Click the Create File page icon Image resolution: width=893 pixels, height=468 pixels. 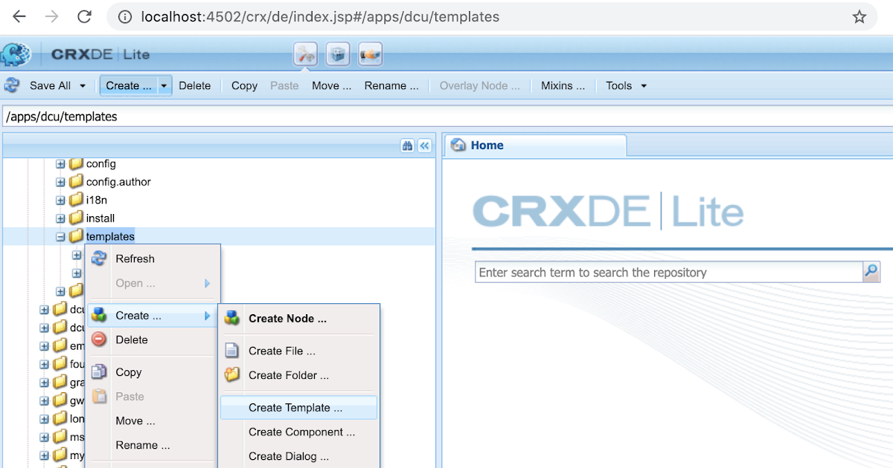point(232,351)
